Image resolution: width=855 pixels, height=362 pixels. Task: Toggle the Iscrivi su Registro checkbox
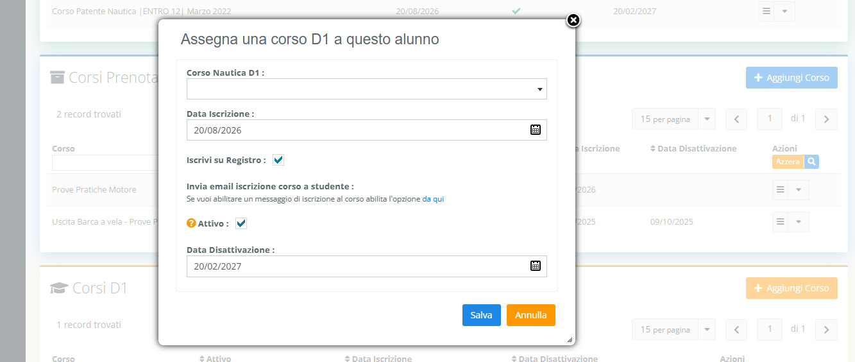[x=278, y=160]
